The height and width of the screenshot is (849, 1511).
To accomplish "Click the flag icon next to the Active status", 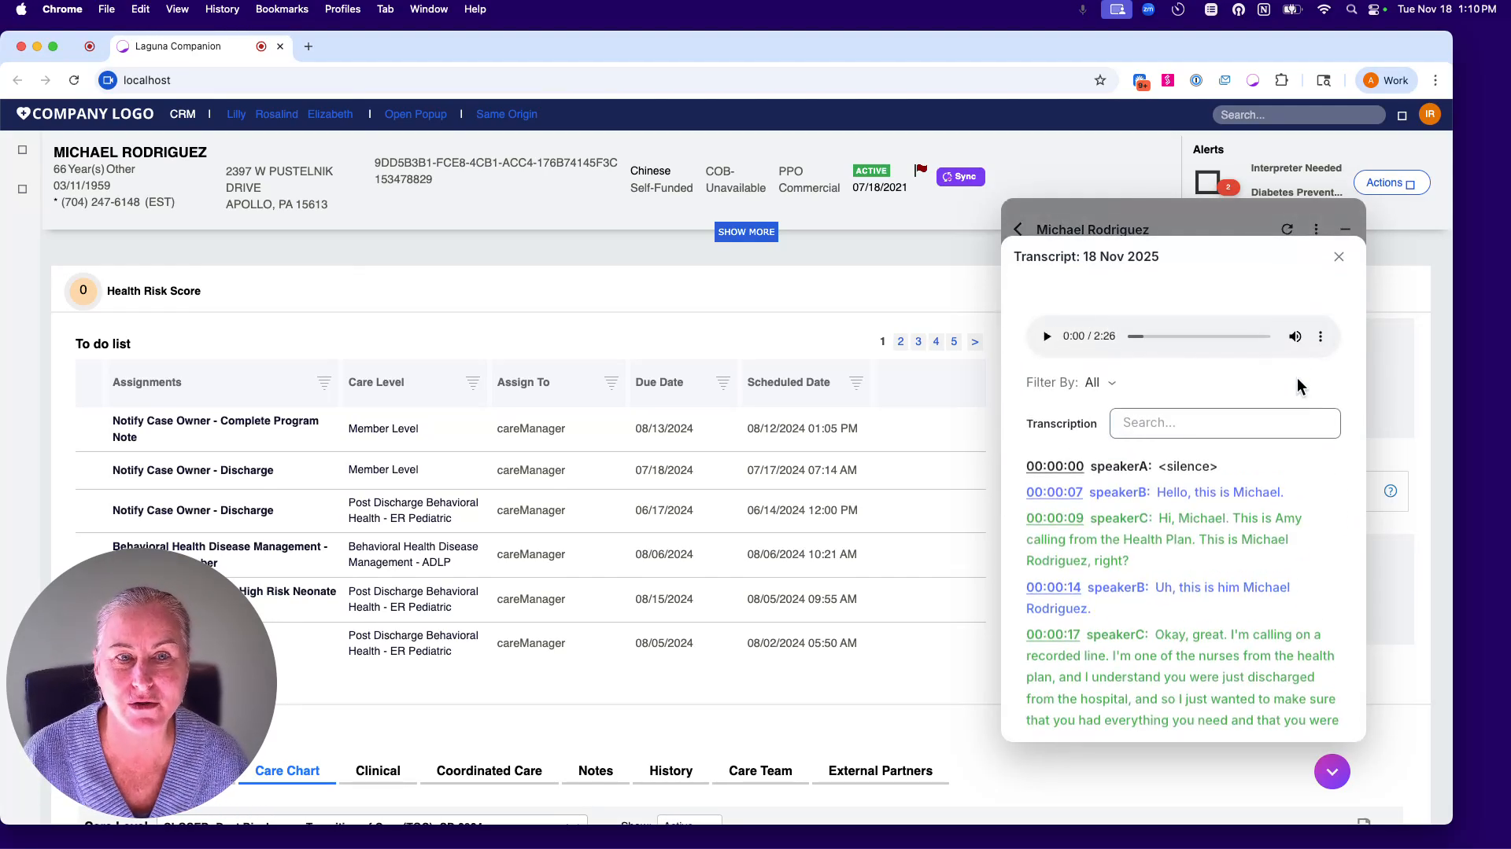I will tap(921, 169).
